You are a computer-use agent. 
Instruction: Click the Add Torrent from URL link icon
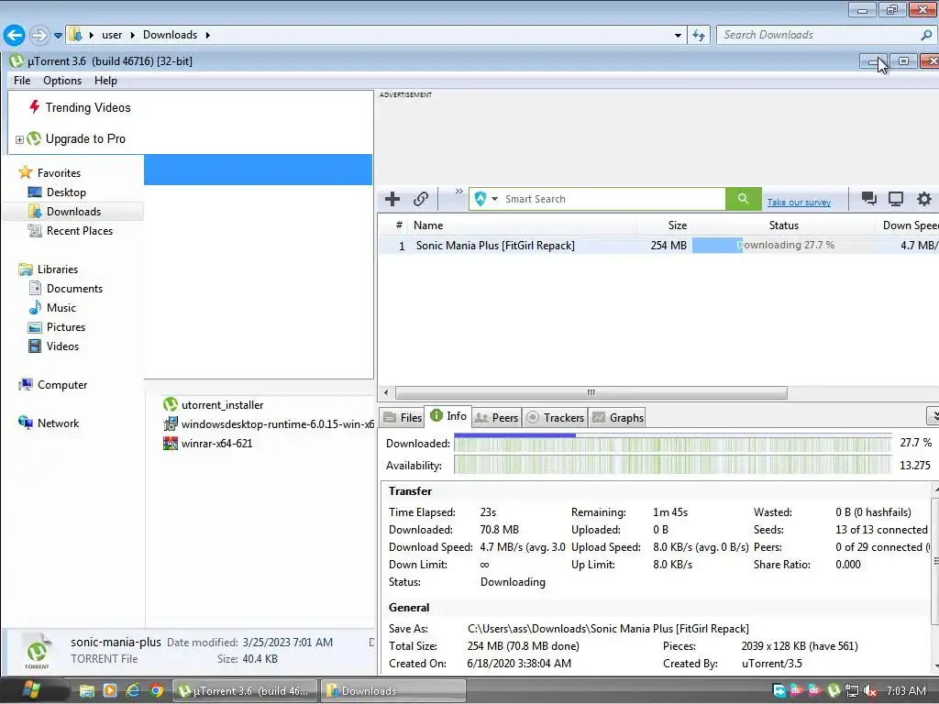(421, 199)
